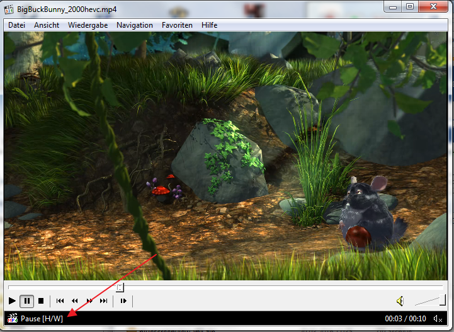Click the title BigBuckBunny_2000hevc.mp4
Image resolution: width=454 pixels, height=332 pixels.
(67, 9)
